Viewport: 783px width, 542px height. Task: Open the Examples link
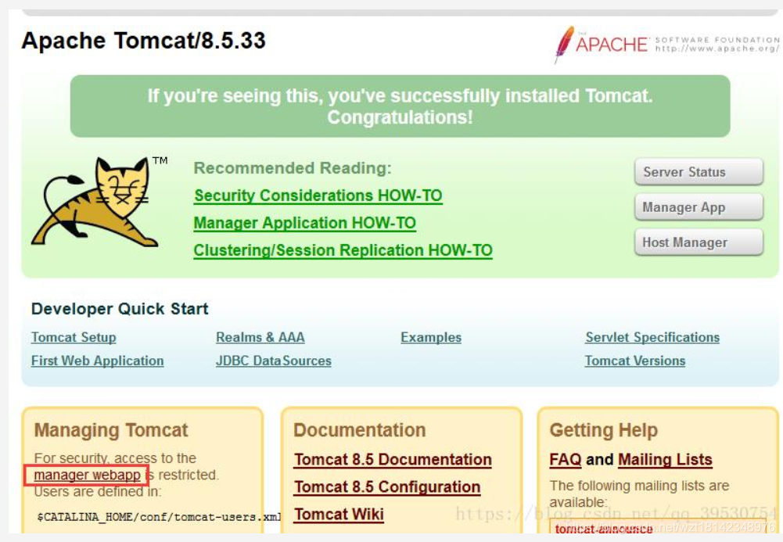(431, 337)
